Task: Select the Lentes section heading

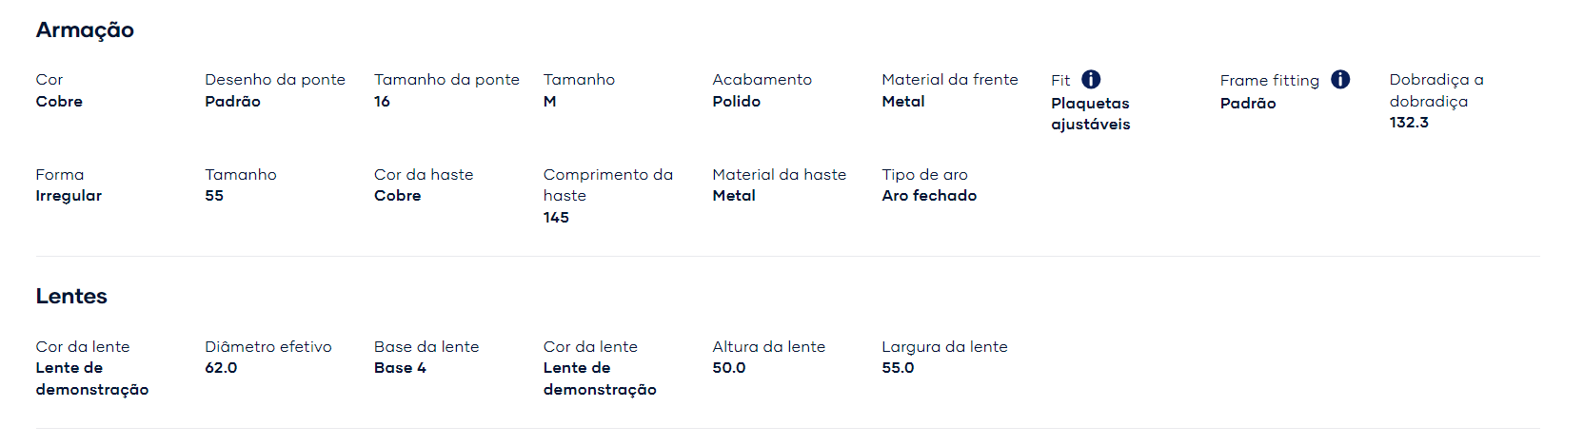Action: click(x=71, y=297)
